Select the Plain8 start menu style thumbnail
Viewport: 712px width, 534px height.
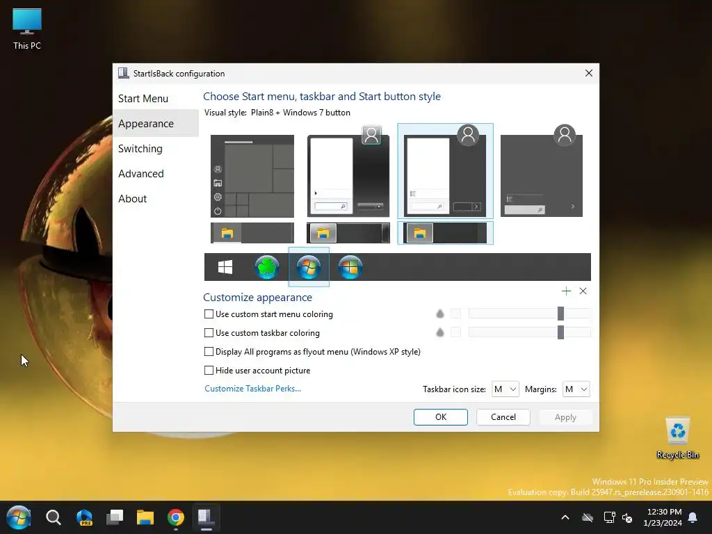[445, 171]
